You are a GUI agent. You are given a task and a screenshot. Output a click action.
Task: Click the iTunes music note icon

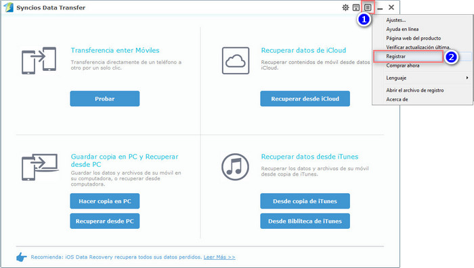[235, 167]
